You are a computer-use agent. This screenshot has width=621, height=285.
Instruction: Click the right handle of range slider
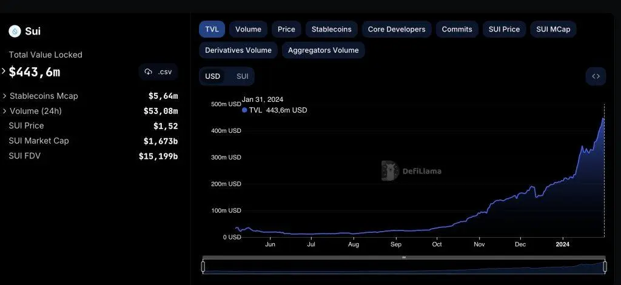coord(605,266)
